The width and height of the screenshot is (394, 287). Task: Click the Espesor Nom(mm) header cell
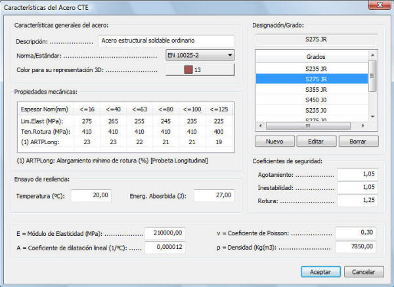pos(46,109)
